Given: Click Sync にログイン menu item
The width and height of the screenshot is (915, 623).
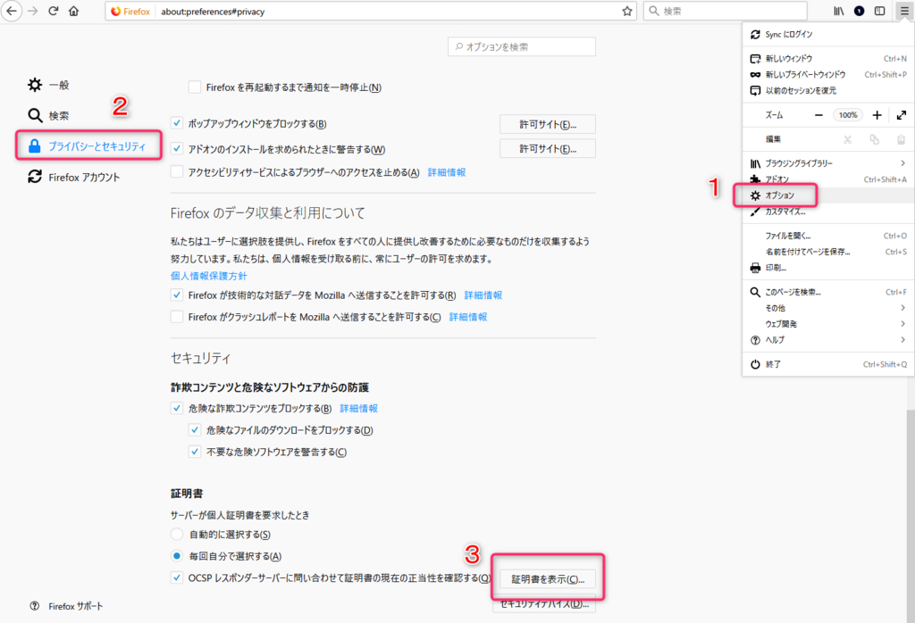Looking at the screenshot, I should pos(828,35).
